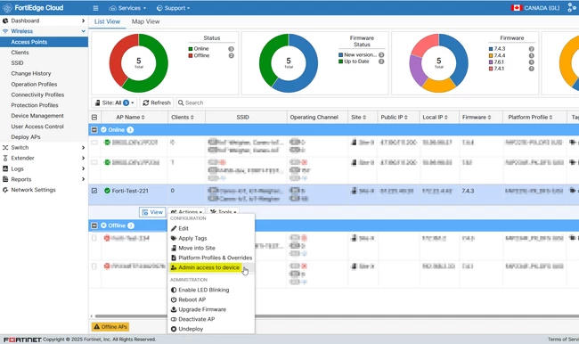The image size is (579, 344).
Task: Collapse the Online group toggle
Action: tap(94, 130)
